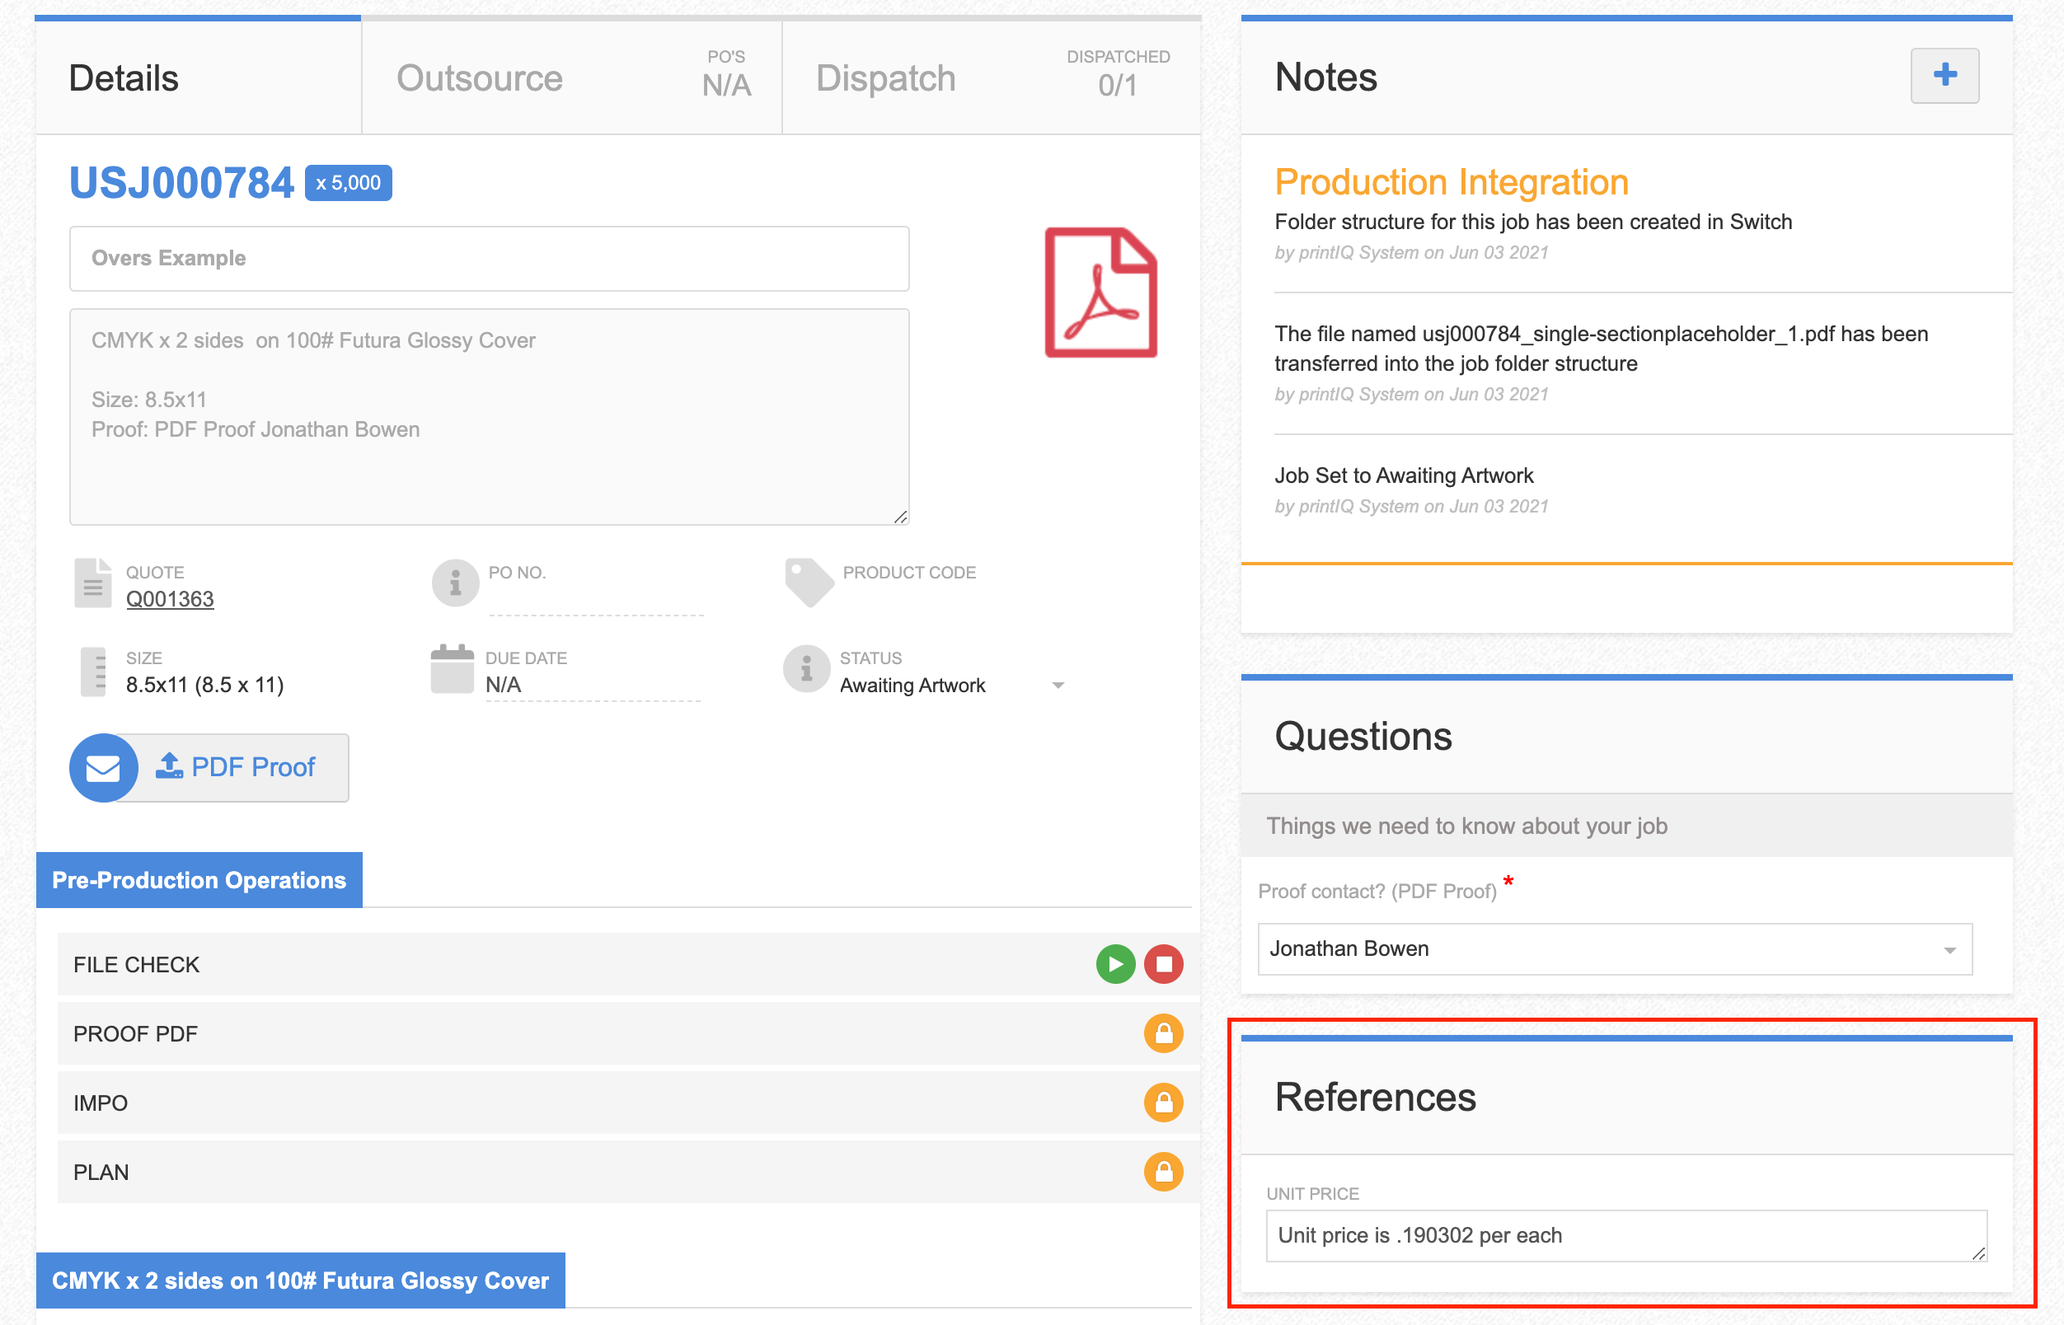Expand the Status dropdown arrow
Image resolution: width=2064 pixels, height=1325 pixels.
(1058, 686)
